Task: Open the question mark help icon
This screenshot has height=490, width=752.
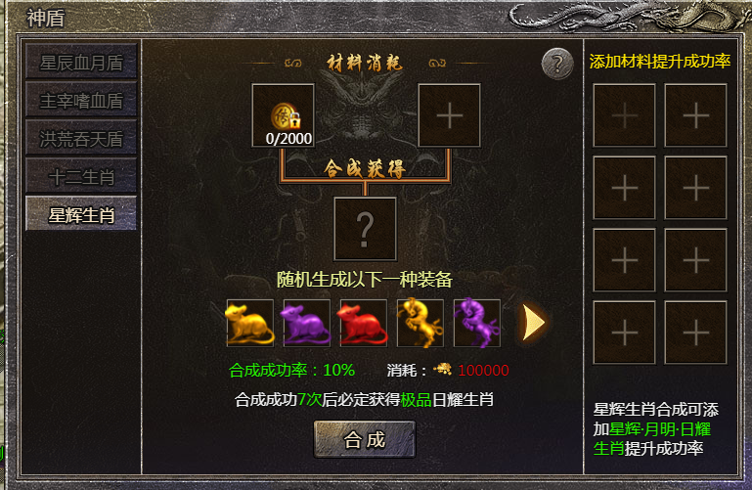Action: (557, 64)
